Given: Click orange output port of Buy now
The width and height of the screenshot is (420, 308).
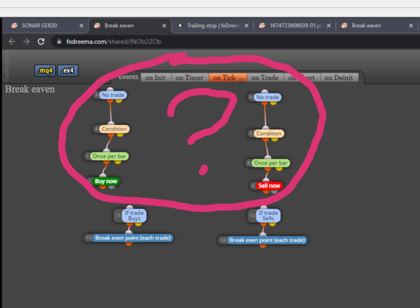Looking at the screenshot, I should pyautogui.click(x=103, y=186).
